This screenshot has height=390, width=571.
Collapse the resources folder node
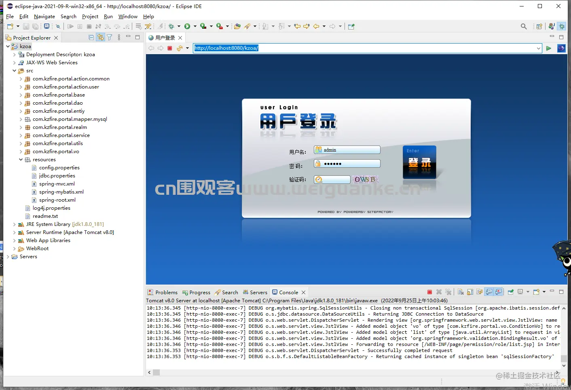pyautogui.click(x=21, y=159)
